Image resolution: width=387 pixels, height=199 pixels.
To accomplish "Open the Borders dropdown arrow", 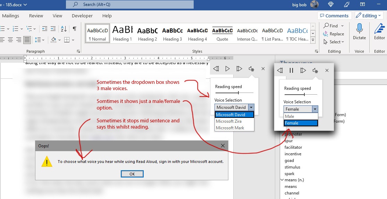I will [73, 40].
